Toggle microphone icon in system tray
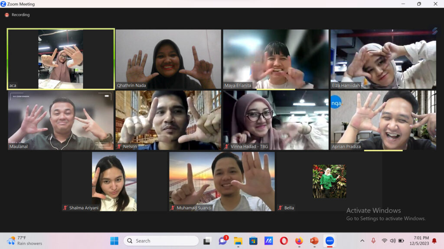The image size is (444, 249). pos(373,240)
